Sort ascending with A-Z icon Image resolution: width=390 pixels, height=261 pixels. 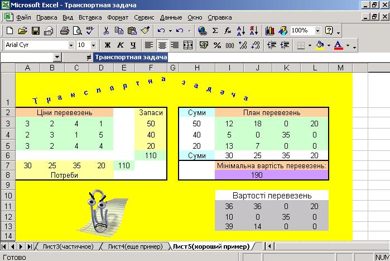click(x=240, y=31)
